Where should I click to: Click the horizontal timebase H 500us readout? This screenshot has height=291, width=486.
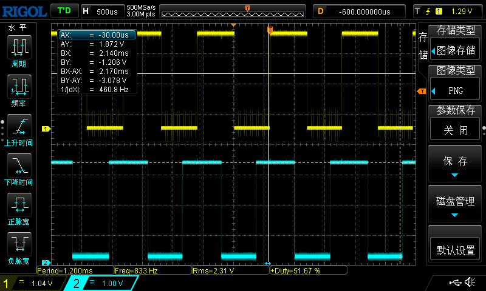pos(103,12)
